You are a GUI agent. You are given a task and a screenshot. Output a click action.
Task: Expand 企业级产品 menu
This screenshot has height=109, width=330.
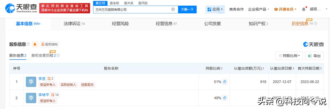[259, 9]
